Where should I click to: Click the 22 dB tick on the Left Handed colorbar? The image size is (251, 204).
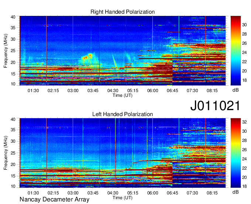pos(244,168)
